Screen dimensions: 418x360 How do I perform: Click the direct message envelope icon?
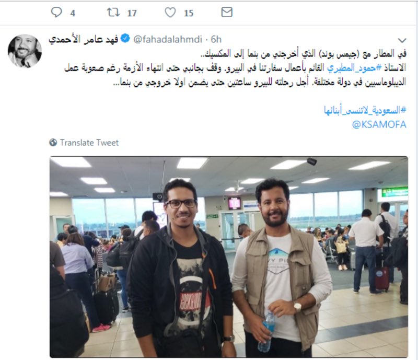pyautogui.click(x=227, y=12)
